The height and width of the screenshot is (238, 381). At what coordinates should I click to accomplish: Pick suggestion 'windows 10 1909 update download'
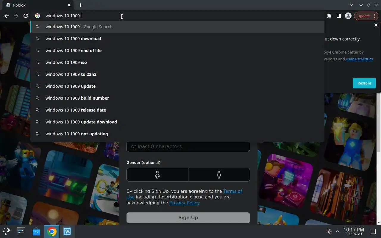click(x=177, y=122)
